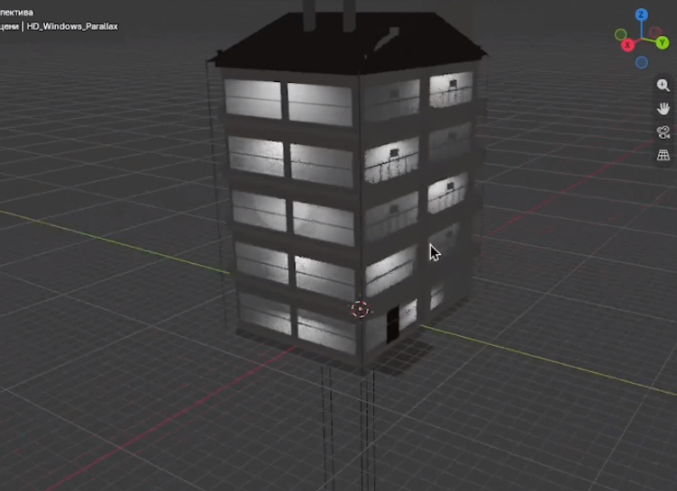Click the negative Z axis circle on gizmo

pyautogui.click(x=642, y=62)
